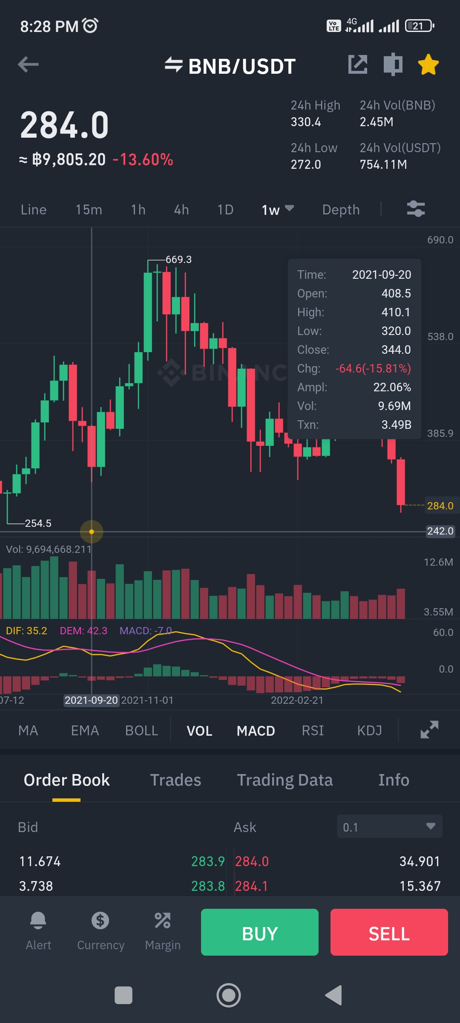The height and width of the screenshot is (1023, 460).
Task: Toggle the BOLL indicator
Action: click(x=141, y=731)
